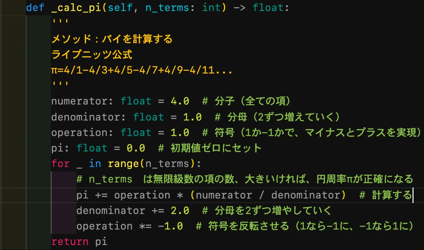Click the _calc_pi function name

tap(77, 8)
